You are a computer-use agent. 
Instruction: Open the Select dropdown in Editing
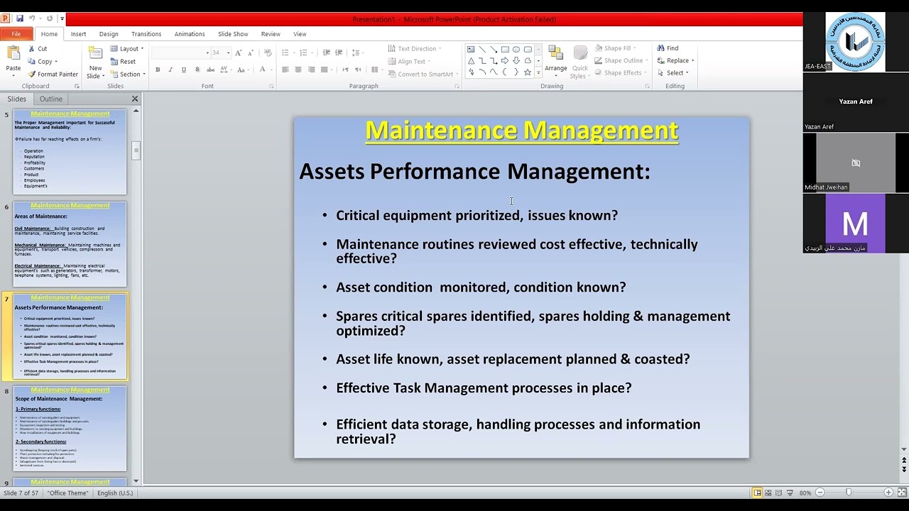(673, 73)
